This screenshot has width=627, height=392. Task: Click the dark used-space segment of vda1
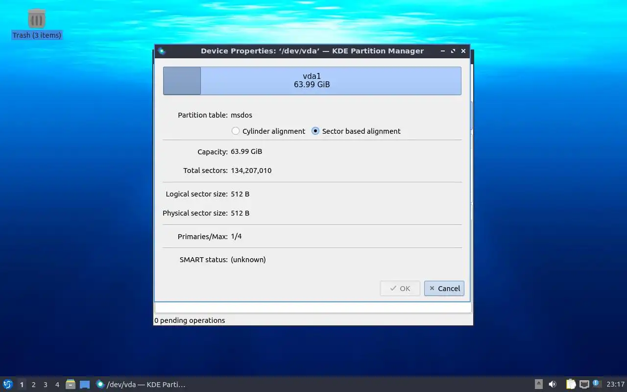182,81
